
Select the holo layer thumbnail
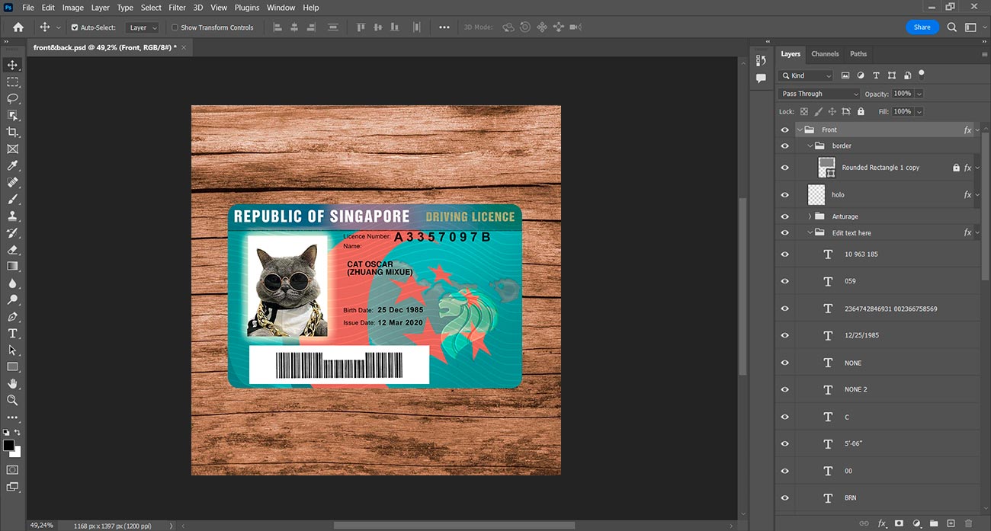(x=816, y=195)
